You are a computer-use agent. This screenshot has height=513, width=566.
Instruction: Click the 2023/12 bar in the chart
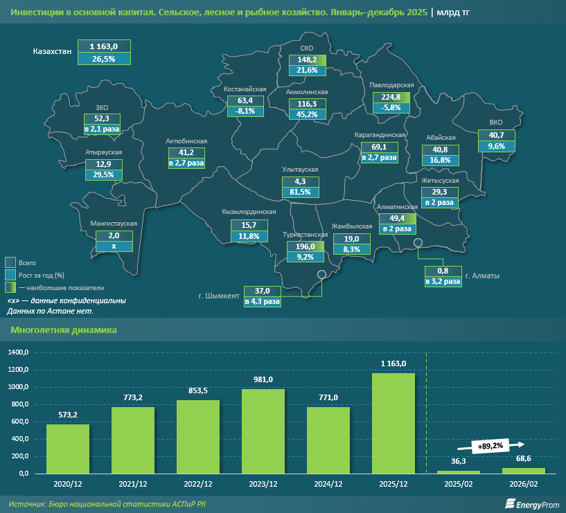263,431
